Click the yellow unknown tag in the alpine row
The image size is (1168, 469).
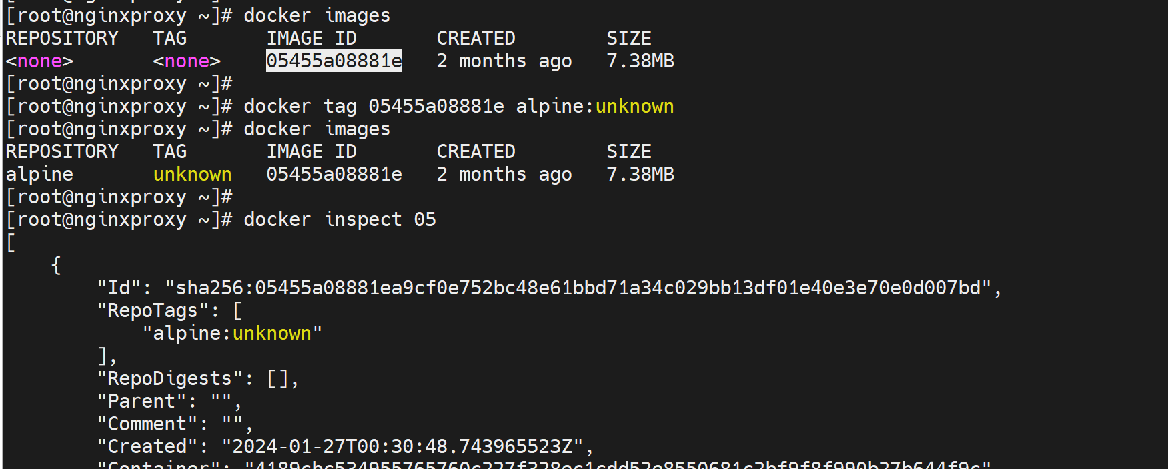tap(192, 175)
